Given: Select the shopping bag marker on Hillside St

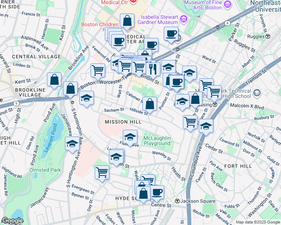Looking at the screenshot, I should click(150, 103).
